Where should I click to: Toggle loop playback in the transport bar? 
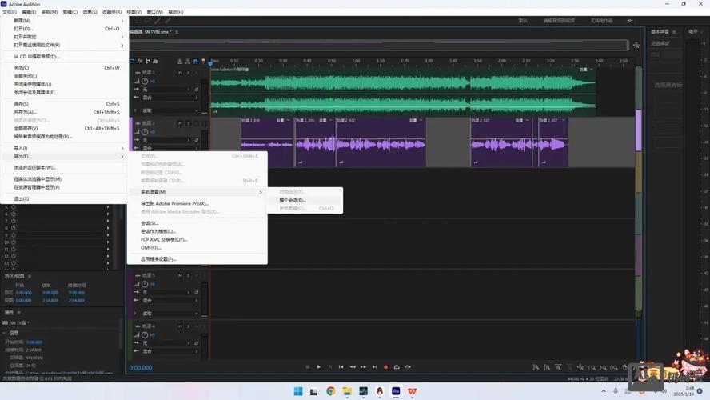(397, 367)
